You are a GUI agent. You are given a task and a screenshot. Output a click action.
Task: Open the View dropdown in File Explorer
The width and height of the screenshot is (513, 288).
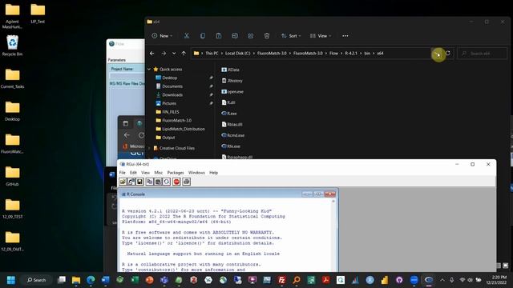[321, 35]
